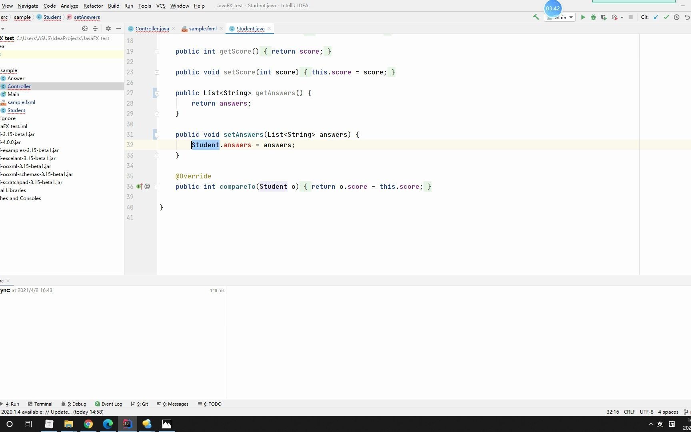Open the TODO tool window
Viewport: 691px width, 432px height.
point(210,404)
